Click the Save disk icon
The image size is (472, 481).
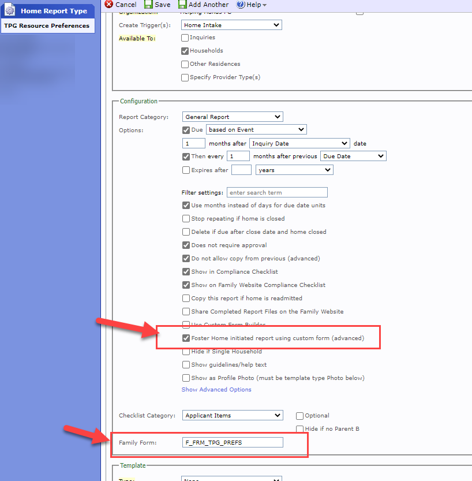click(x=148, y=4)
